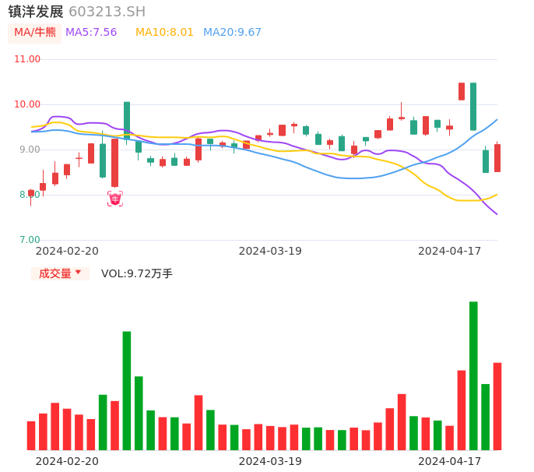The height and width of the screenshot is (472, 534).
Task: Click the 2024-03-19 date on price chart axis
Action: click(270, 251)
